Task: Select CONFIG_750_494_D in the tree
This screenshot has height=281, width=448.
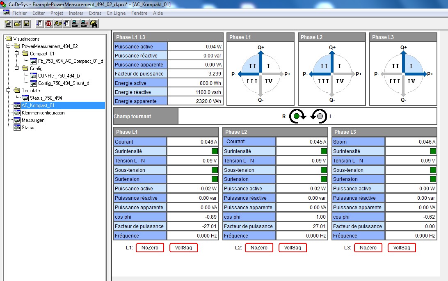Action: pyautogui.click(x=59, y=75)
